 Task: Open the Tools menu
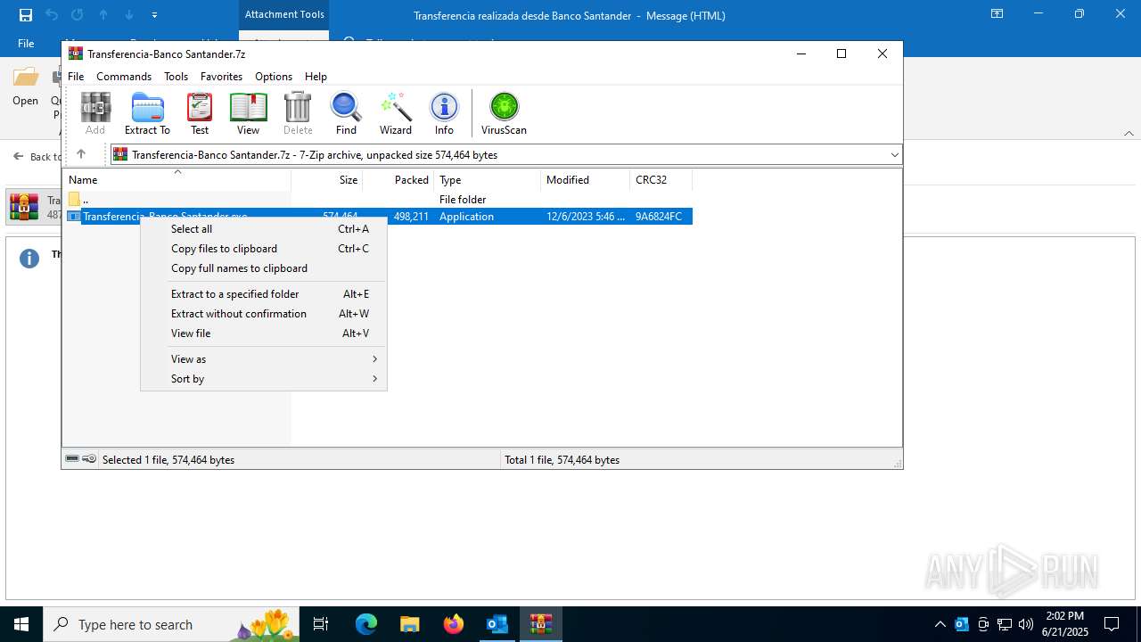pyautogui.click(x=176, y=77)
